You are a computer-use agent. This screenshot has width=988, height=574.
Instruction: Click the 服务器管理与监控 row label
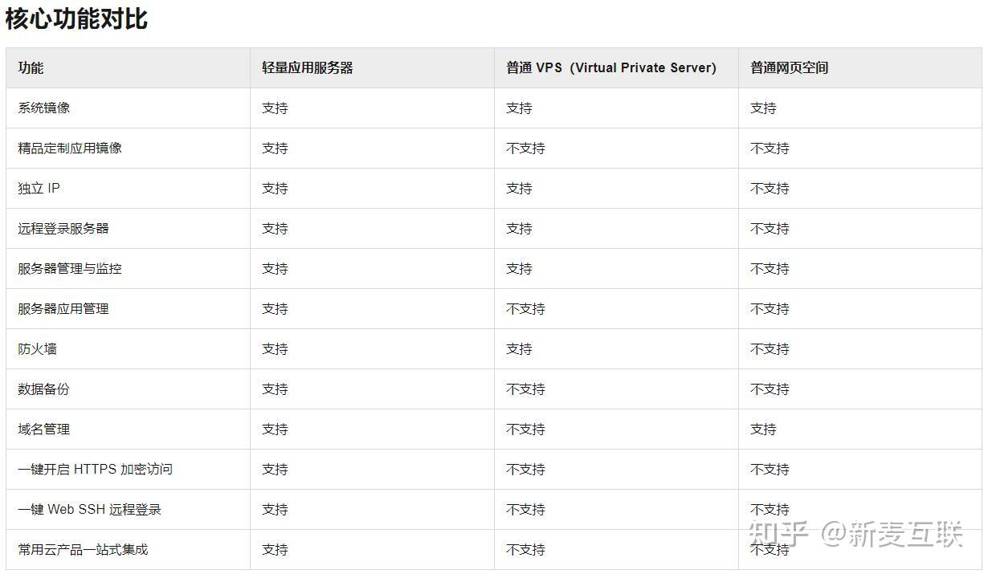click(x=70, y=269)
